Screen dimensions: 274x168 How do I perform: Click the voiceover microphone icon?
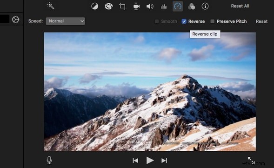49,160
